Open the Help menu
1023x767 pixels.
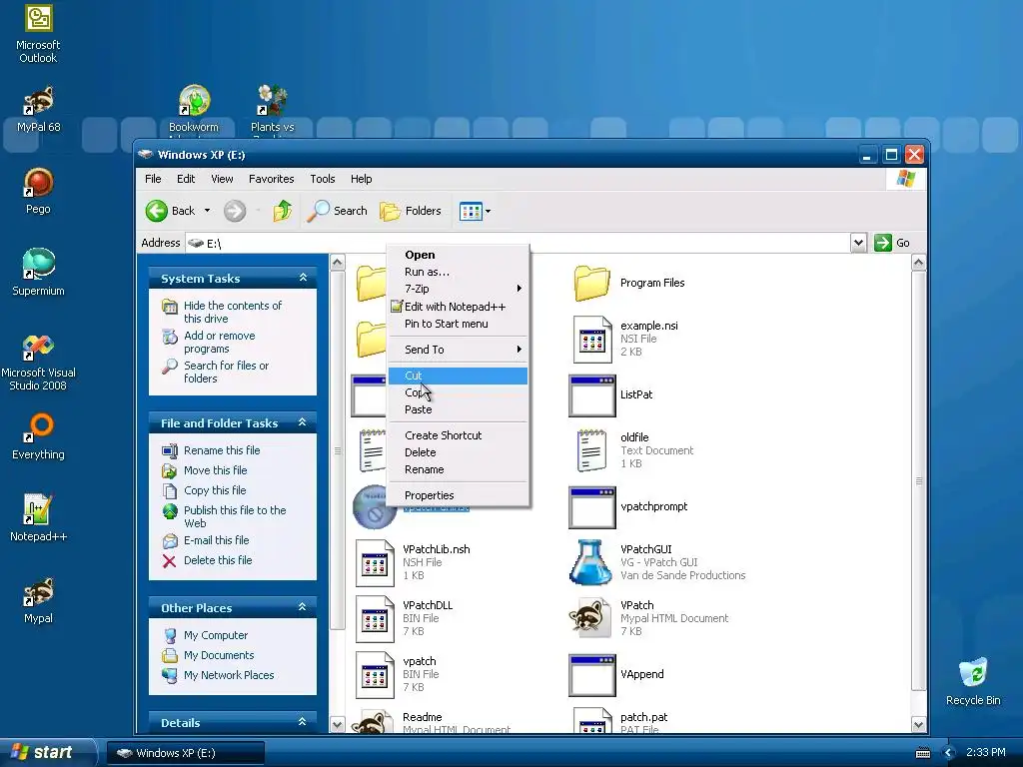(x=361, y=179)
